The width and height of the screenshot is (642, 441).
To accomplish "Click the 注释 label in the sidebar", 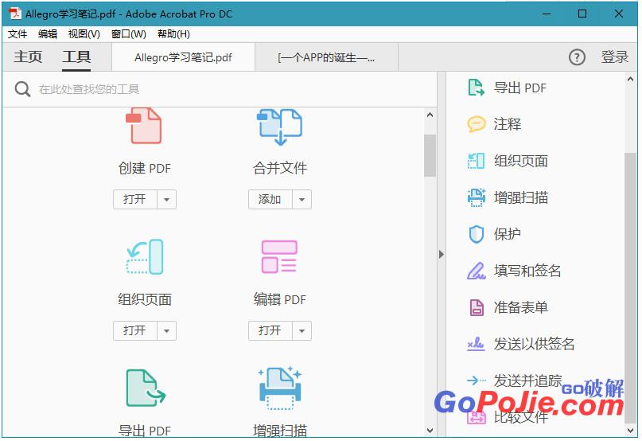I will 508,124.
